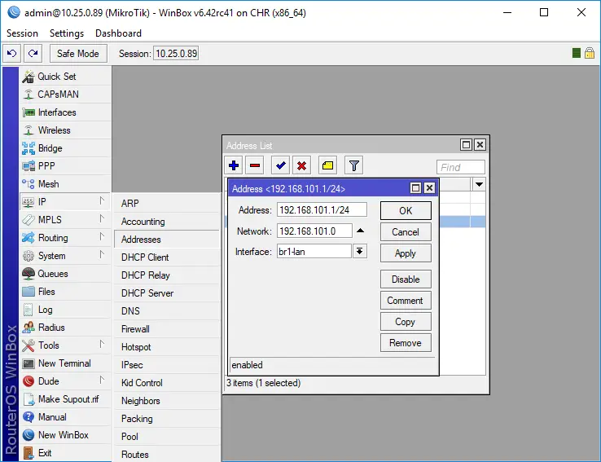The width and height of the screenshot is (601, 462).
Task: Open Quick Set
Action: coord(65,77)
